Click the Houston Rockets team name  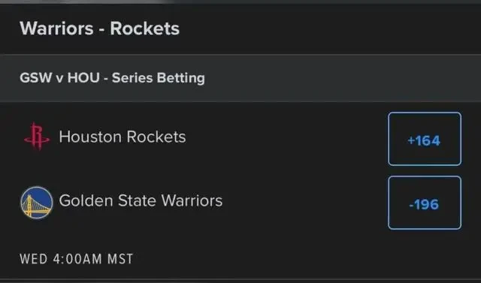tap(123, 137)
